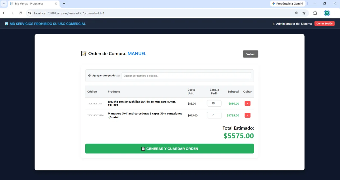Click the browser address bar URL
This screenshot has width=340, height=180.
69,13
